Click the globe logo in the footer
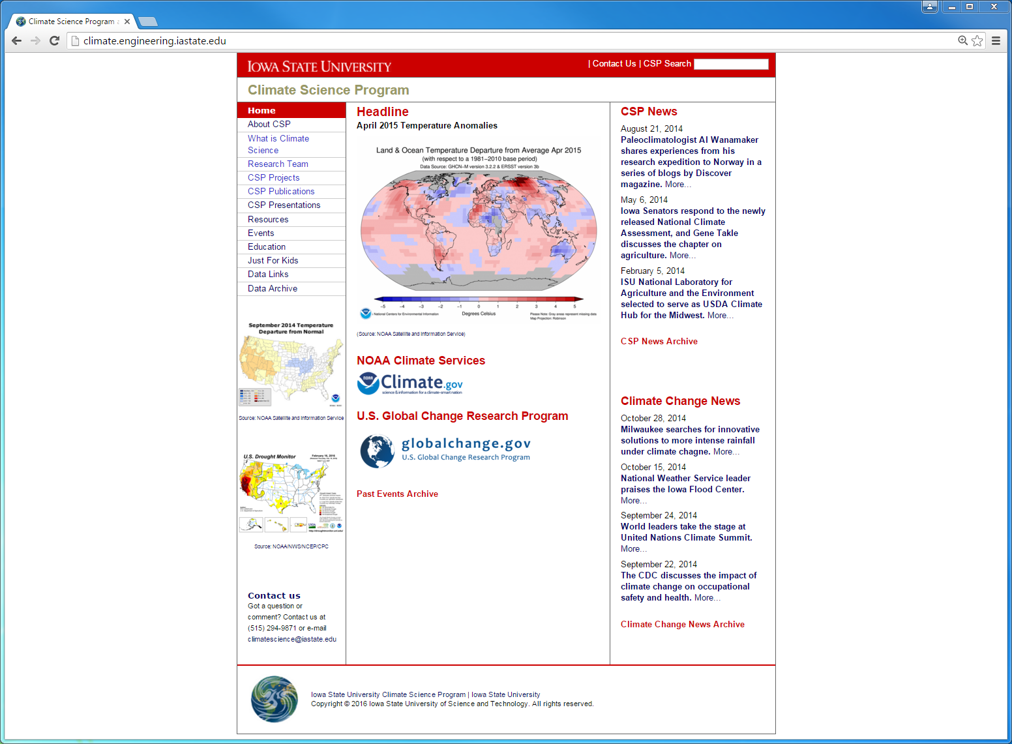This screenshot has height=744, width=1012. pos(275,699)
